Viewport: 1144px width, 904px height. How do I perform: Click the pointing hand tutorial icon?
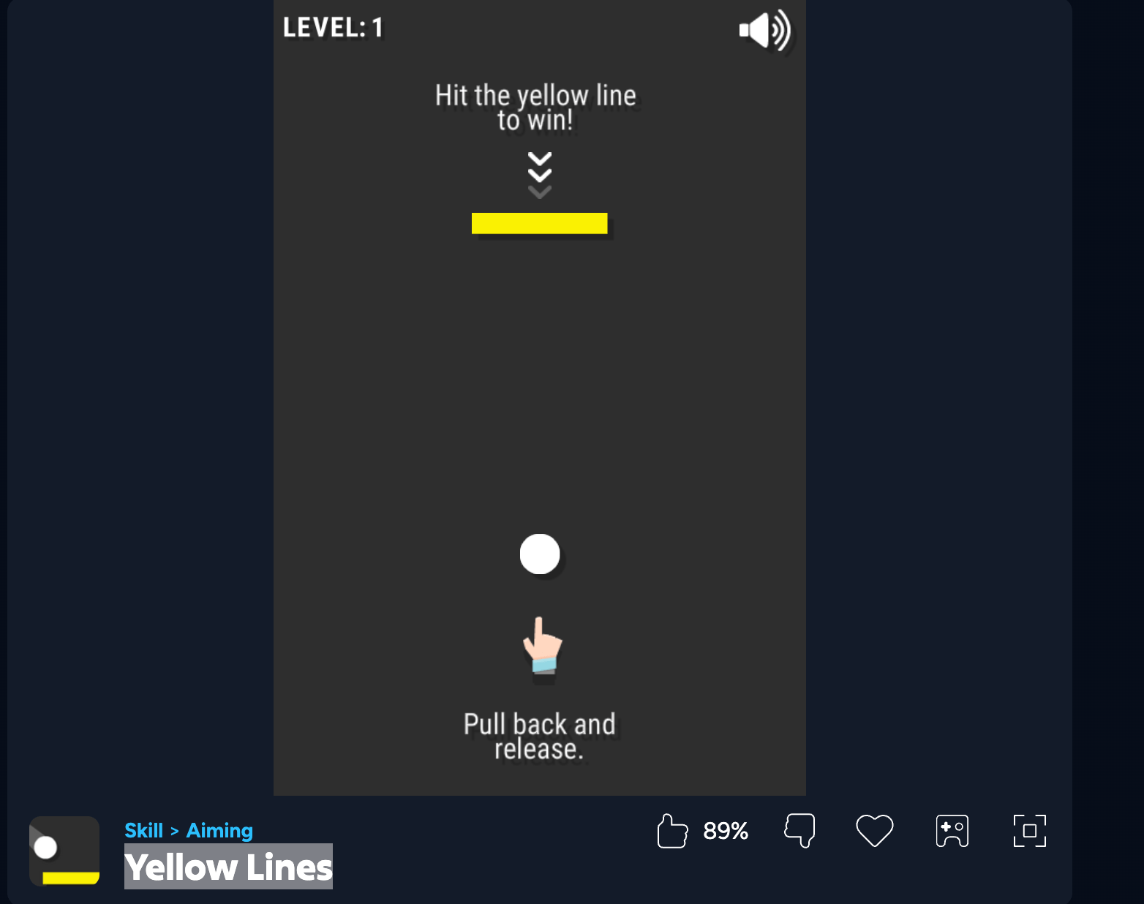tap(543, 646)
